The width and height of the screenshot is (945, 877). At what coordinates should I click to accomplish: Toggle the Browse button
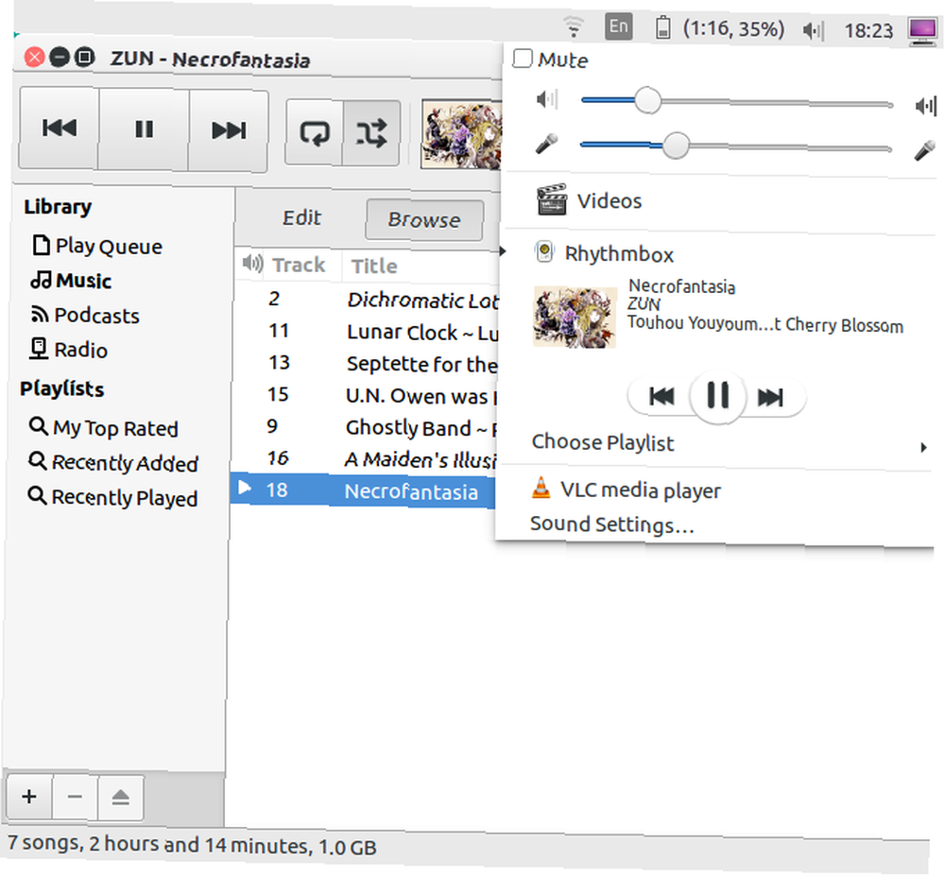click(x=424, y=220)
